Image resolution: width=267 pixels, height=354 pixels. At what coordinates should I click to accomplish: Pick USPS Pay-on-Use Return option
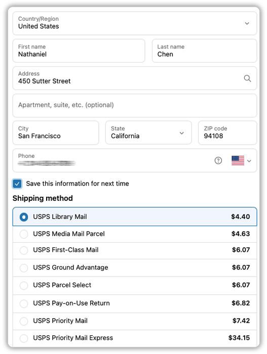click(135, 303)
